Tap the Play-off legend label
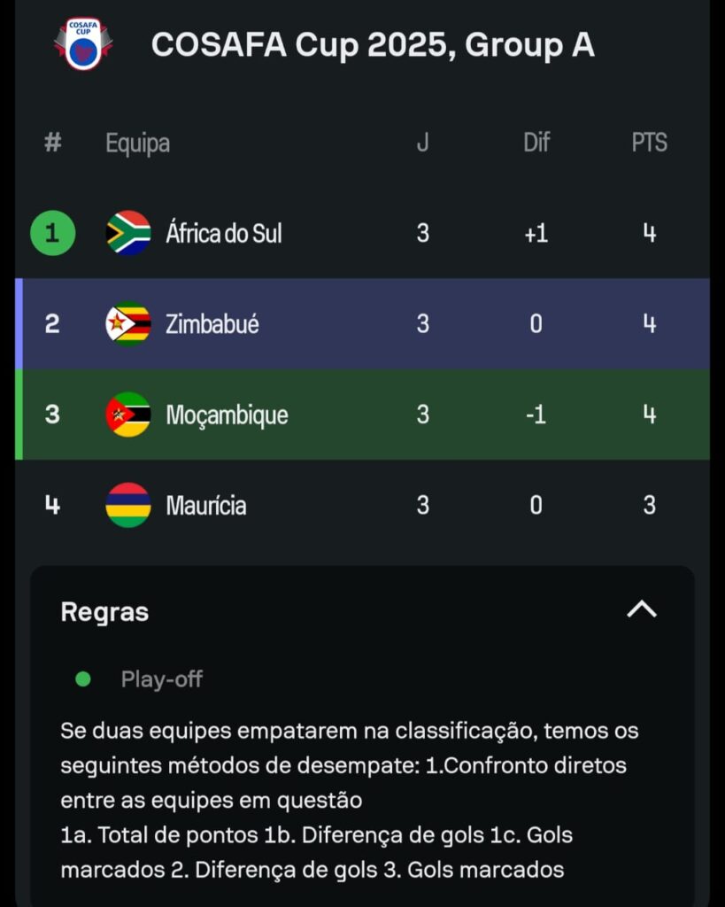 click(x=161, y=679)
